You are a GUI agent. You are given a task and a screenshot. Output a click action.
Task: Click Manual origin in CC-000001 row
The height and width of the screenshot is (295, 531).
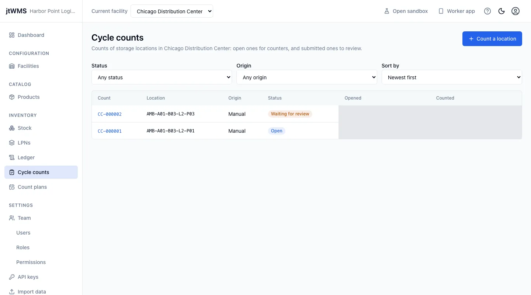(x=237, y=131)
